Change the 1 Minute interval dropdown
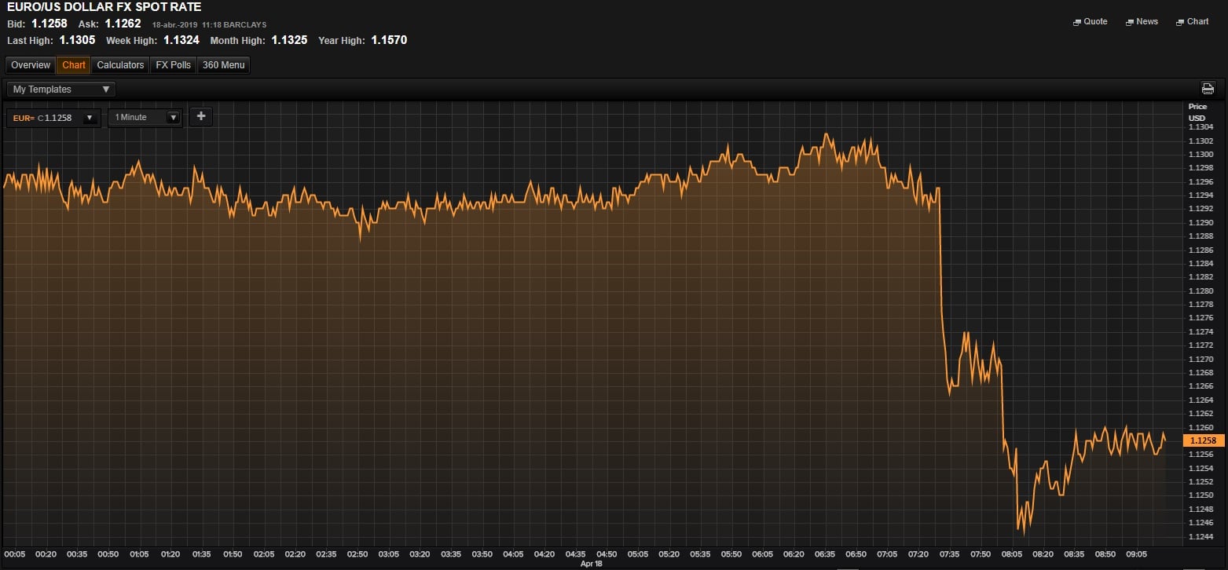Viewport: 1228px width, 570px height. coord(145,118)
